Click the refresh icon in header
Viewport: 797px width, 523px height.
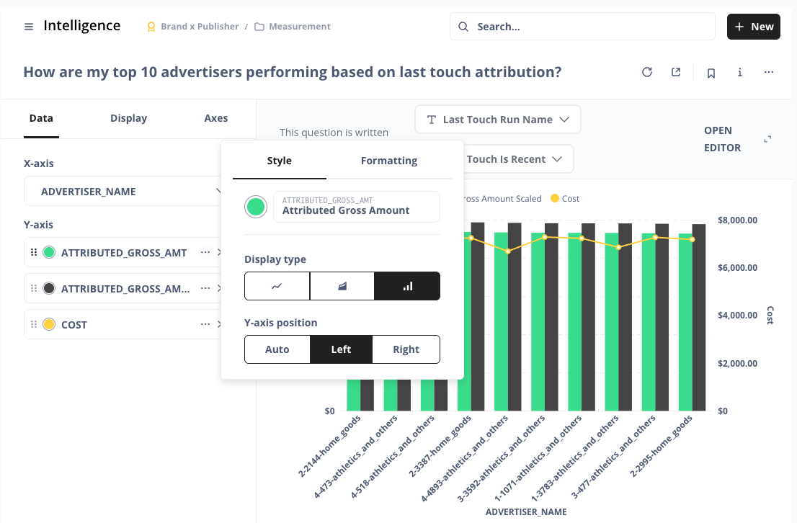coord(647,72)
